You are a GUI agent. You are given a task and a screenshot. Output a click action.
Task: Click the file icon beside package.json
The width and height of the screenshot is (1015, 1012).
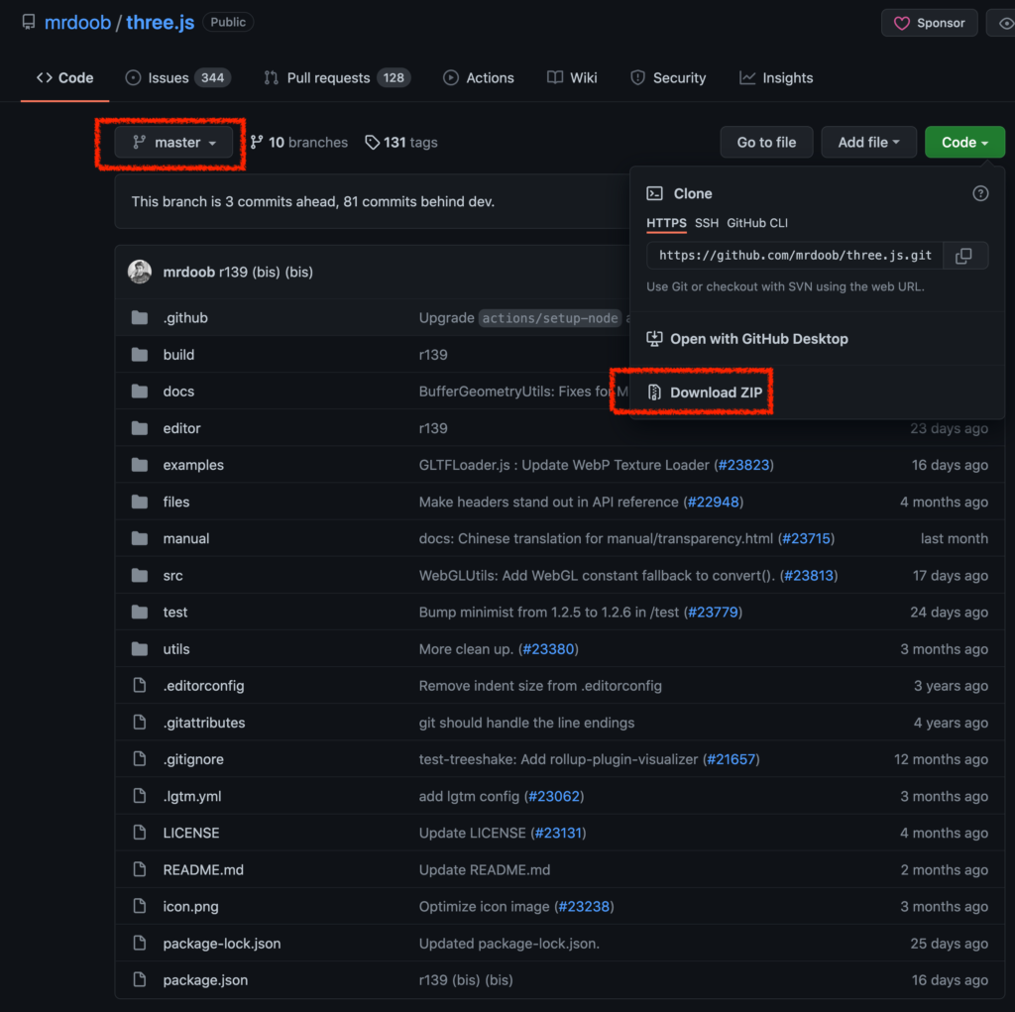pos(140,980)
